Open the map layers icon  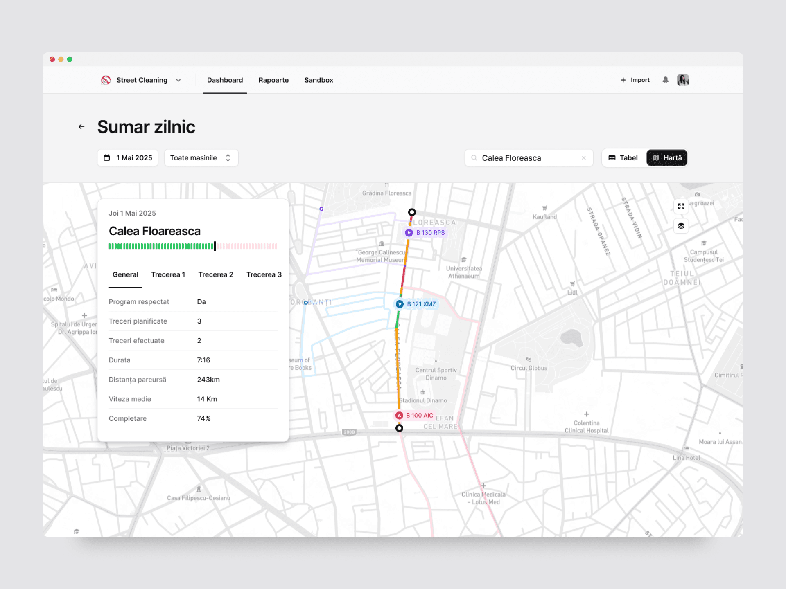[681, 226]
